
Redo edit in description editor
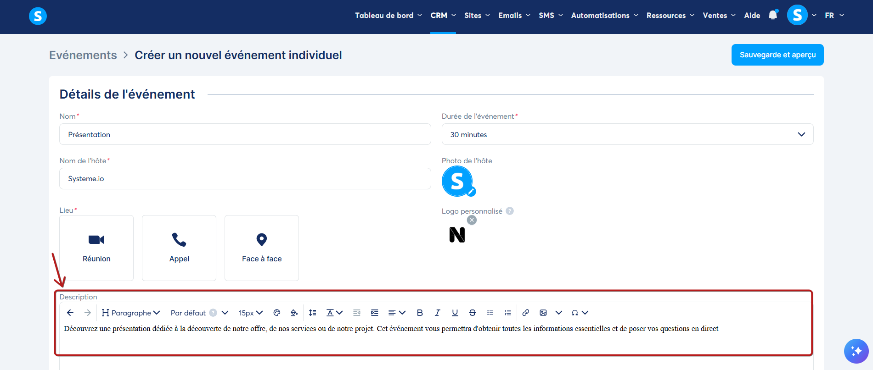click(88, 313)
